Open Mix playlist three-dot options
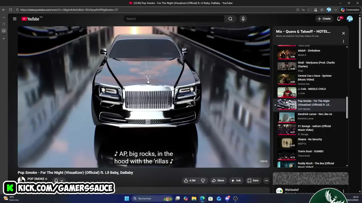The height and width of the screenshot is (203, 362). [x=343, y=41]
